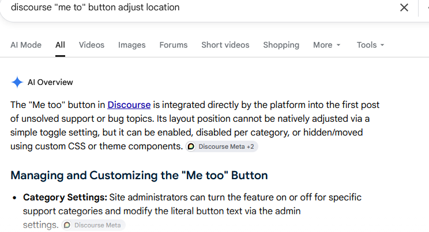Select the All results tab

60,45
